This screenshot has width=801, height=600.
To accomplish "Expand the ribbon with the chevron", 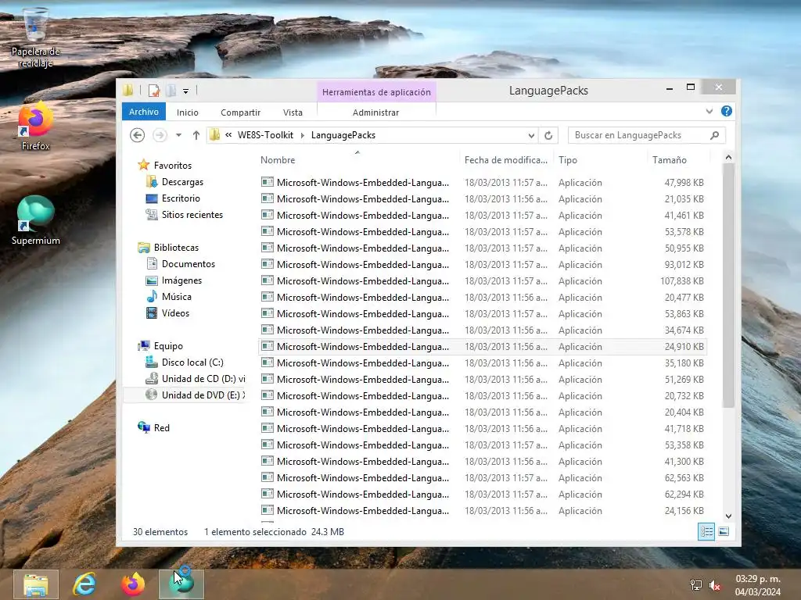I will 709,111.
